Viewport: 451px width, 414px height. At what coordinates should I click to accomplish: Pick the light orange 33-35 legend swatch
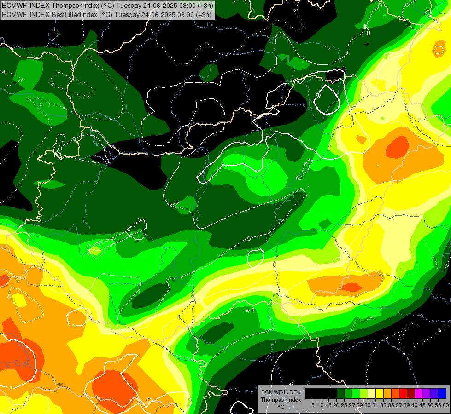tap(387, 393)
